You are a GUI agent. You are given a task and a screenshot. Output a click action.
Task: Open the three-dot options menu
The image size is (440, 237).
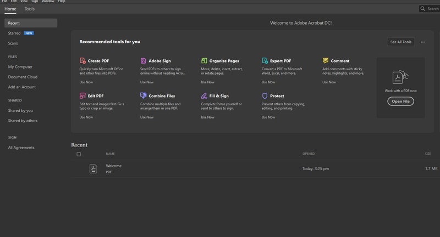422,42
